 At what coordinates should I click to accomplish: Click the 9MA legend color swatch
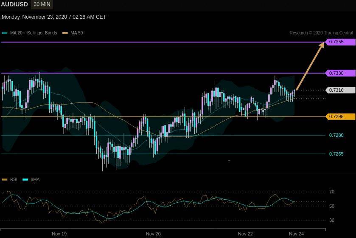coord(25,180)
